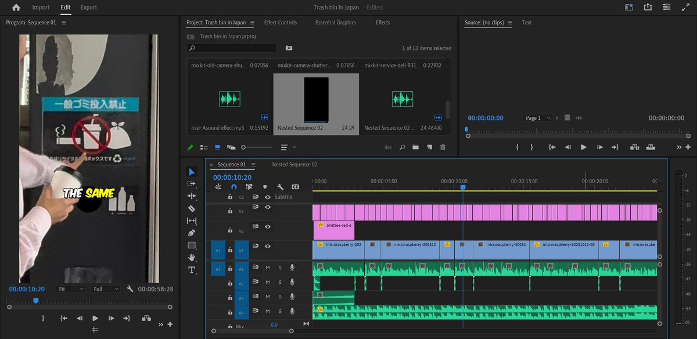
Task: Click the New Bin folder icon in Project panel
Action: pos(415,147)
